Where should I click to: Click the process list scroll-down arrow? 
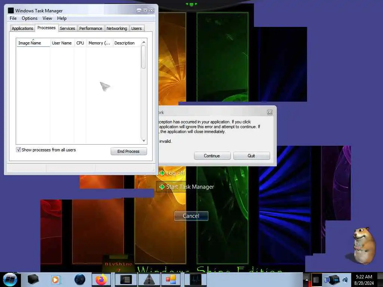tap(144, 141)
